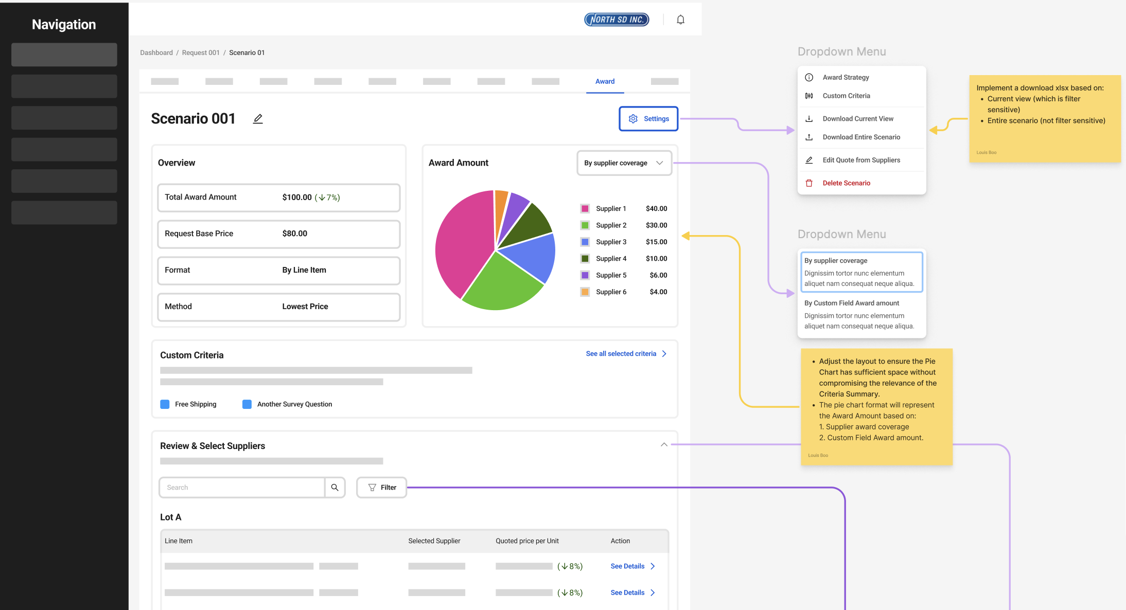Click the pencil icon beside Scenario 001
This screenshot has width=1126, height=610.
pyautogui.click(x=258, y=119)
